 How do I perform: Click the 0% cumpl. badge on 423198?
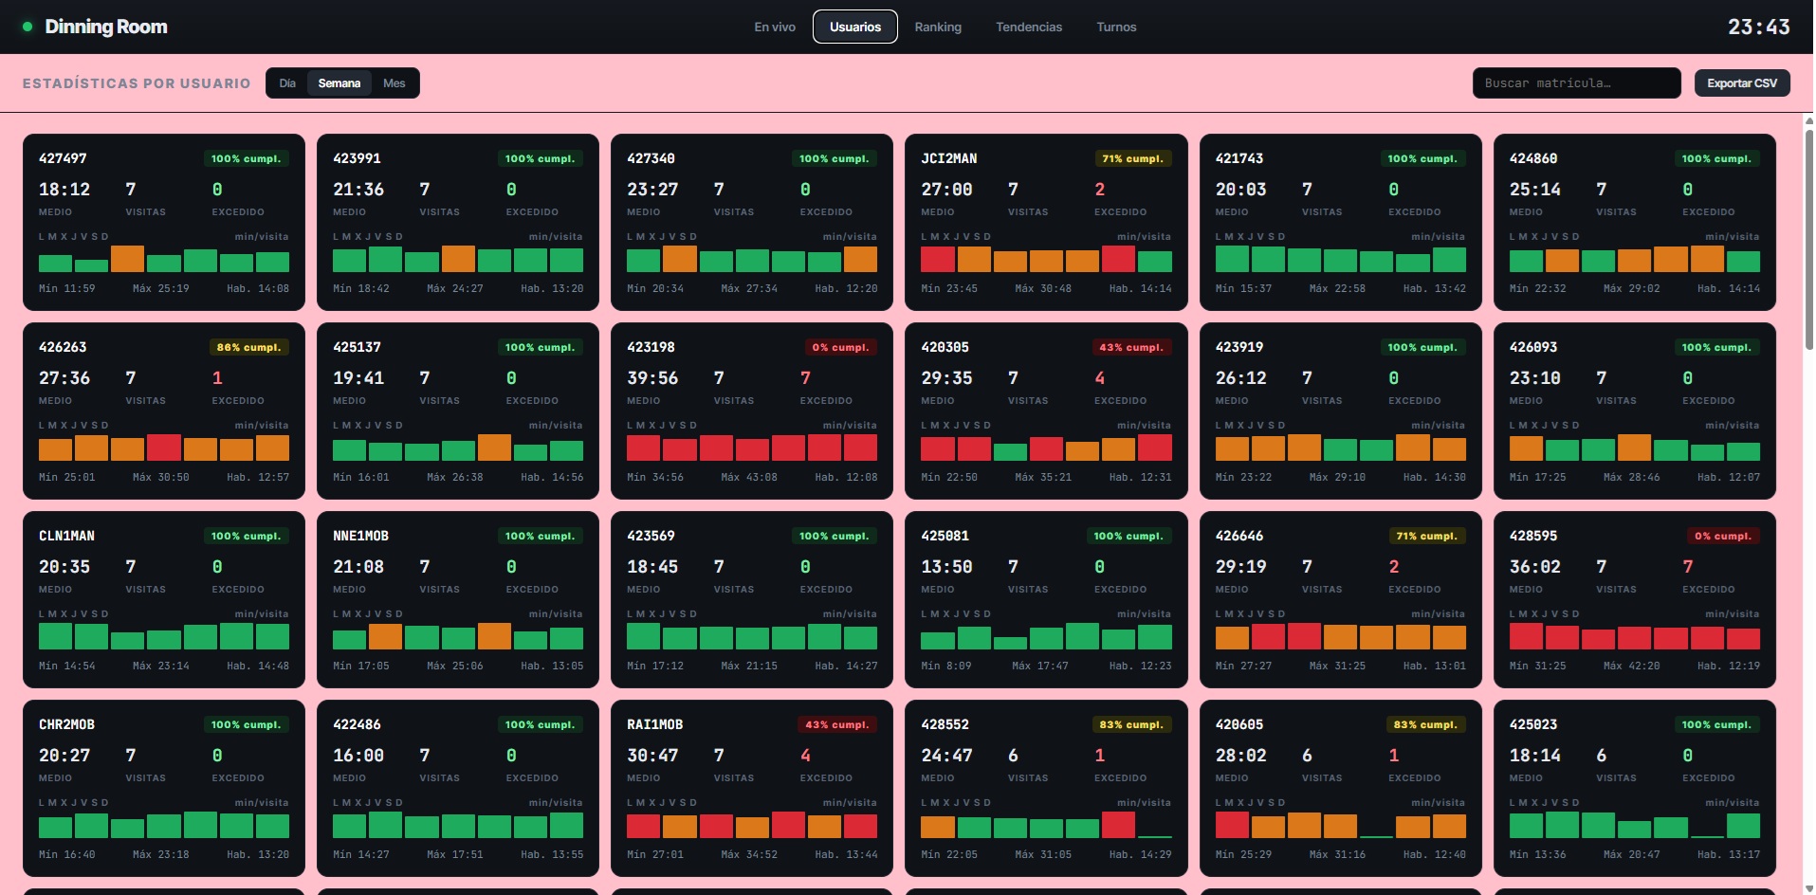tap(840, 347)
